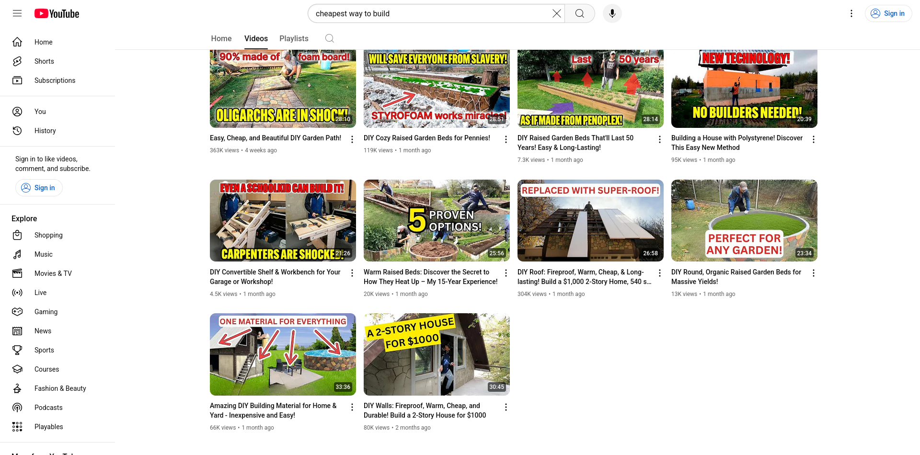Start voice search with microphone

click(612, 13)
